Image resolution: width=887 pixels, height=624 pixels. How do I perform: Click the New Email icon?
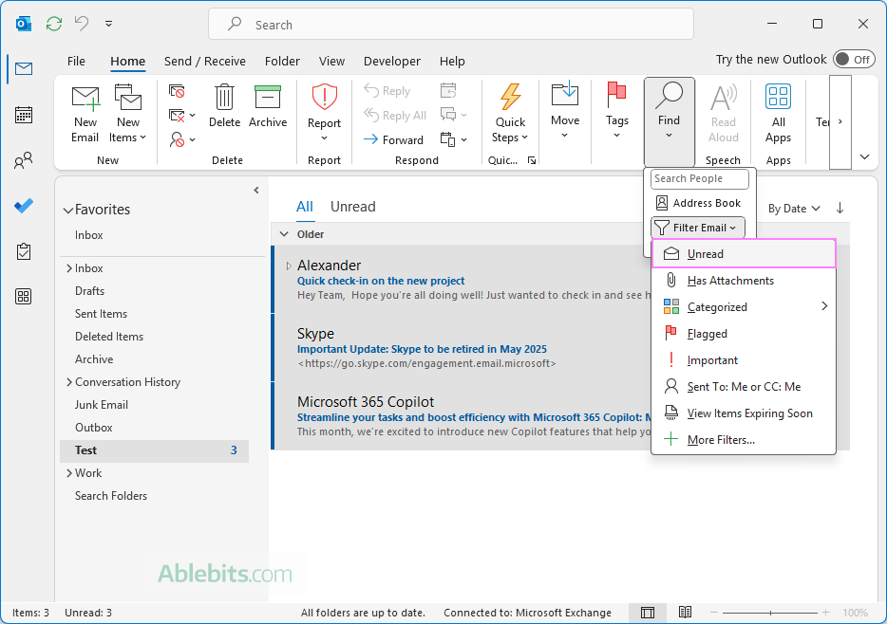[85, 99]
